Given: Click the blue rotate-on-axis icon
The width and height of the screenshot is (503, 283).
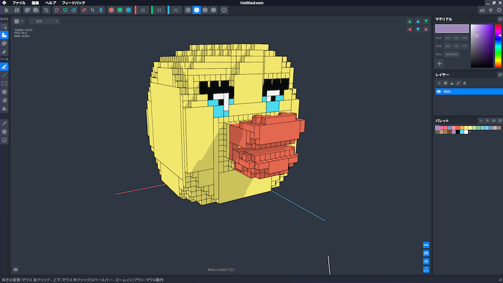Looking at the screenshot, I should (x=74, y=10).
